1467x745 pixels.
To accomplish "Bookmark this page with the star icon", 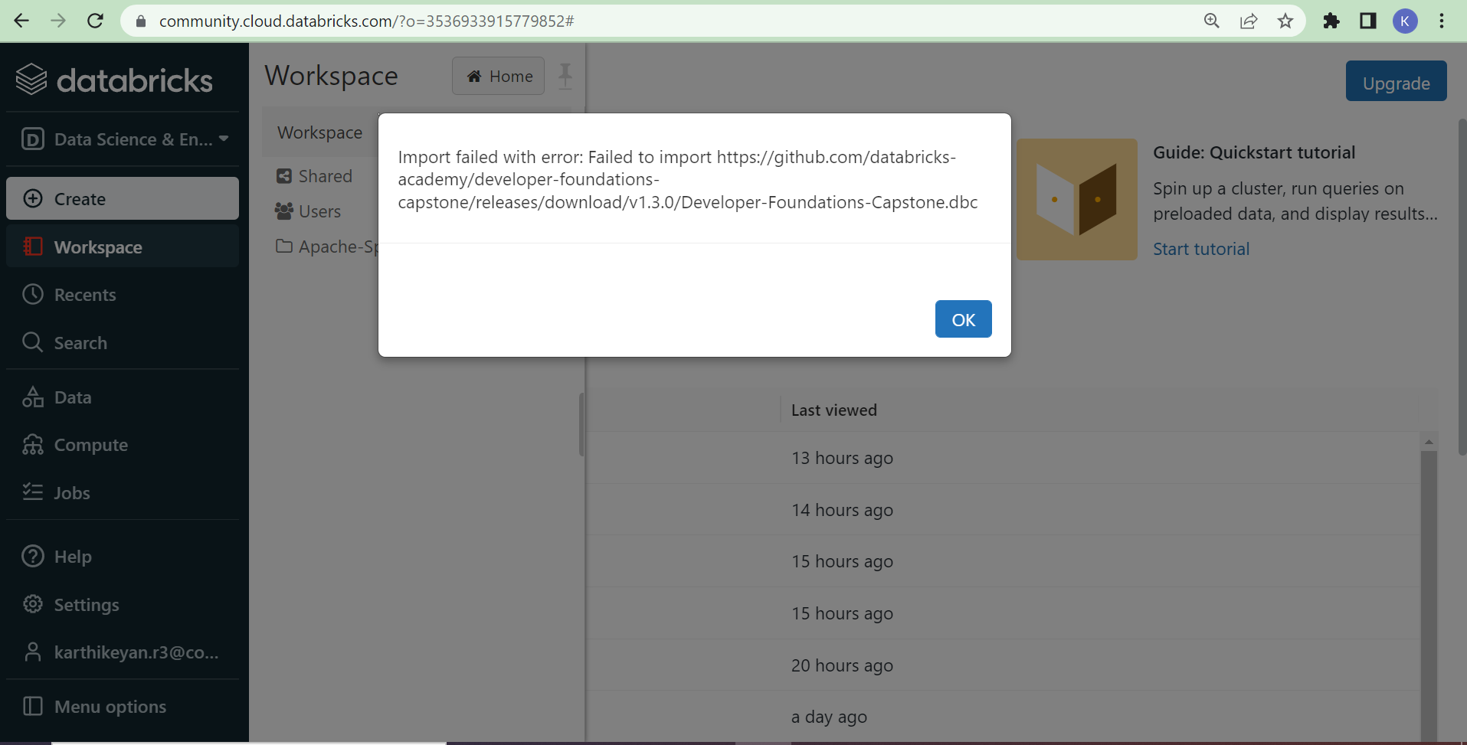I will click(x=1285, y=21).
